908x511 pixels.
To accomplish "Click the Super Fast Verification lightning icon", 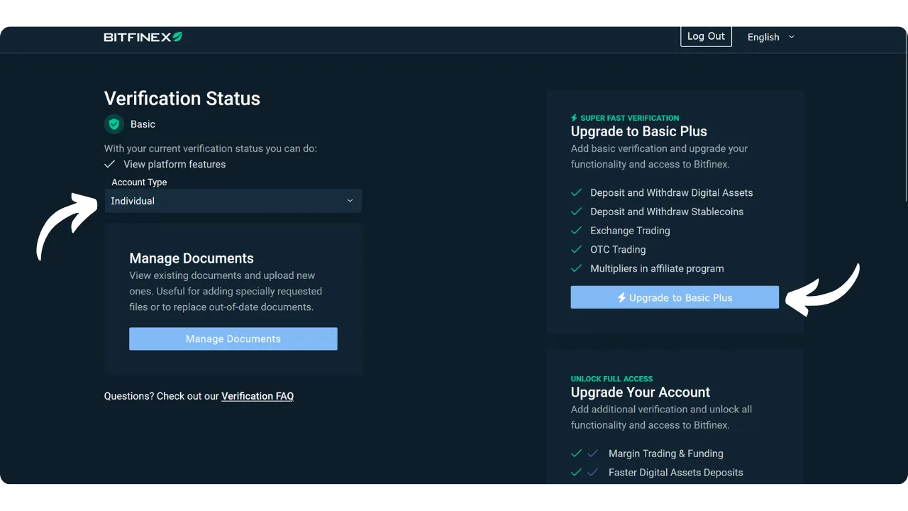I will tap(575, 118).
